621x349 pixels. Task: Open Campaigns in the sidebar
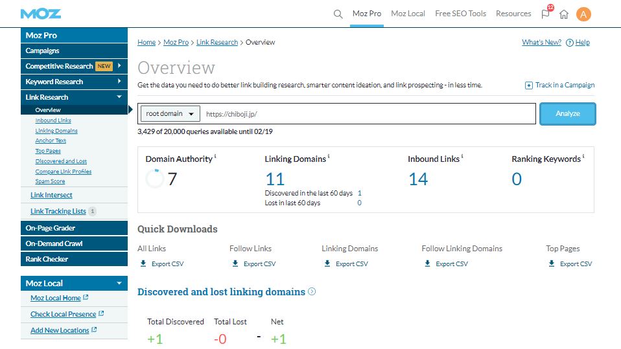(x=74, y=51)
